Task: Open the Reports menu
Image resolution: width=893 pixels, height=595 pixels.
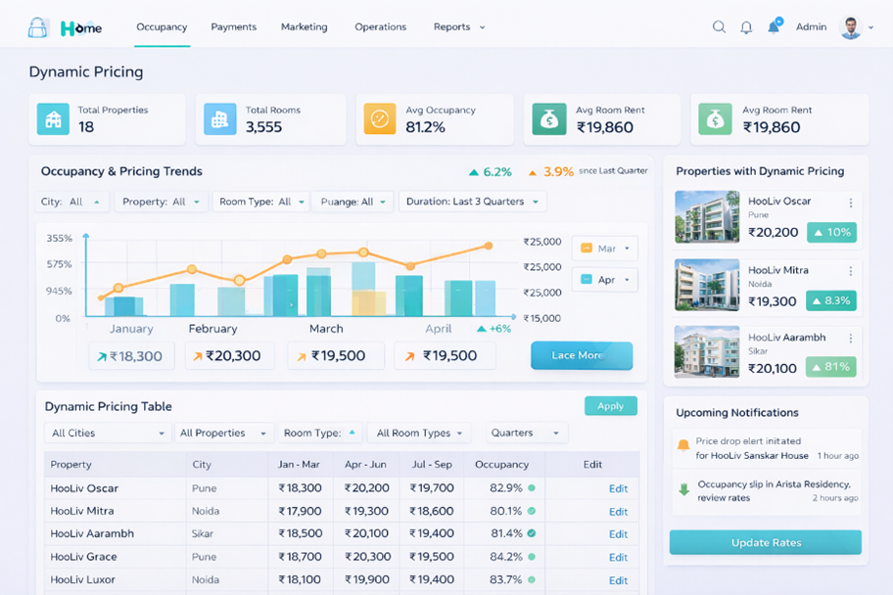Action: coord(458,27)
